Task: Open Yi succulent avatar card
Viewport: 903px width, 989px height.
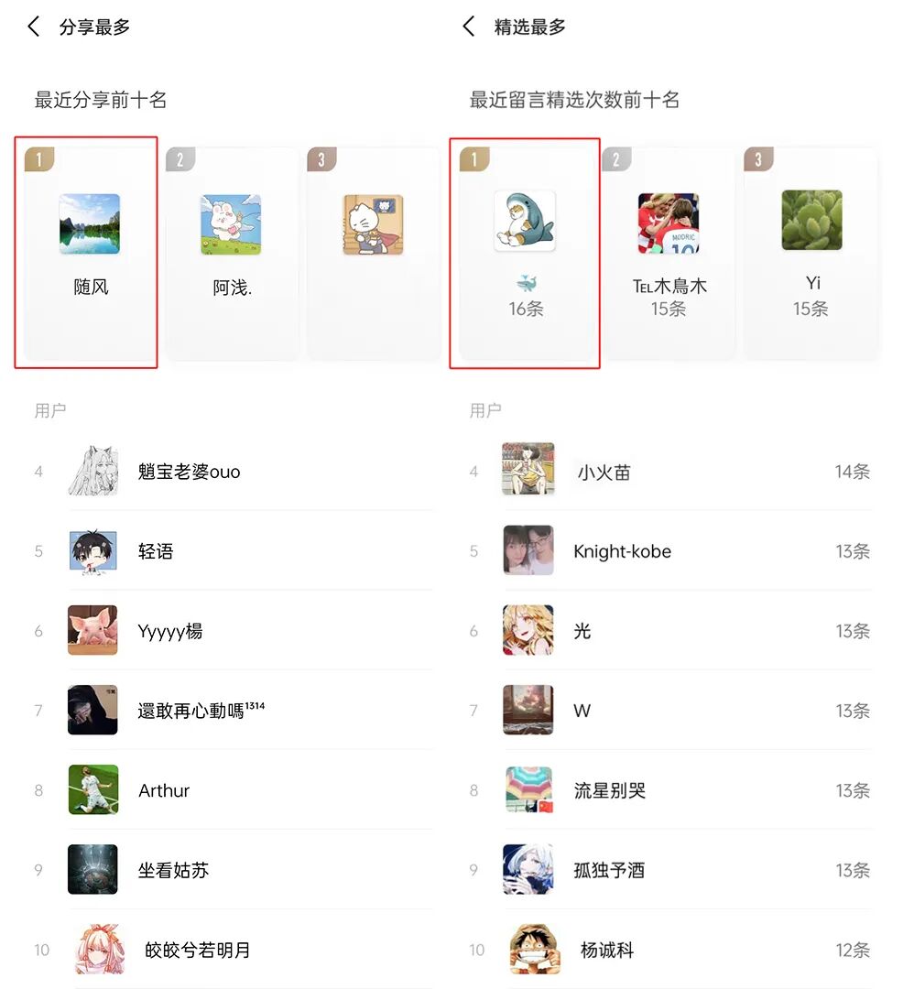Action: pyautogui.click(x=811, y=254)
